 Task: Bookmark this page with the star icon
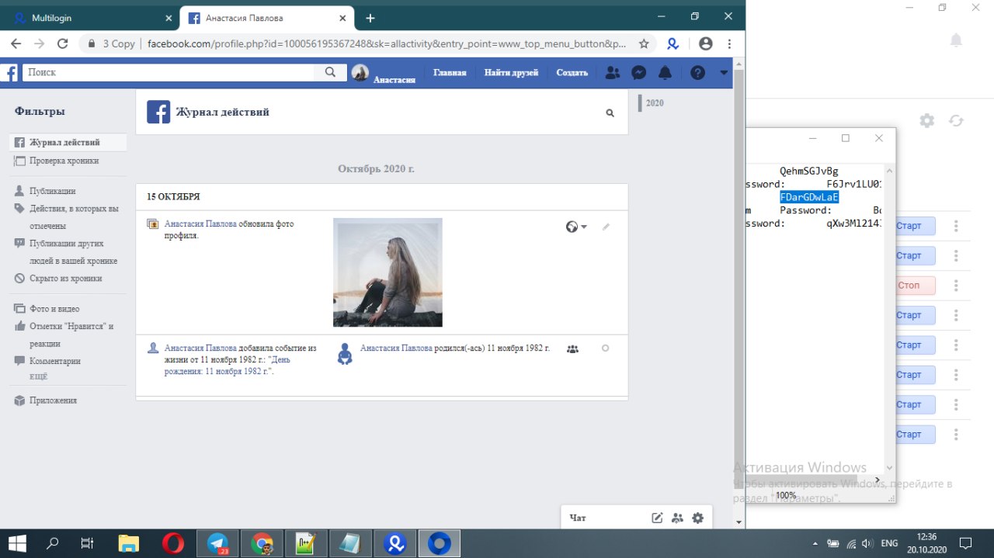(x=644, y=43)
